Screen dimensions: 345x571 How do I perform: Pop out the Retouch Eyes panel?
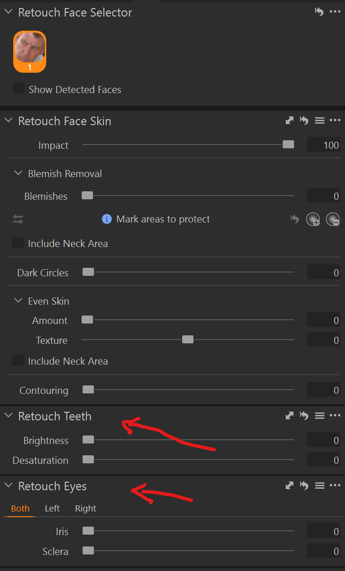click(x=290, y=486)
